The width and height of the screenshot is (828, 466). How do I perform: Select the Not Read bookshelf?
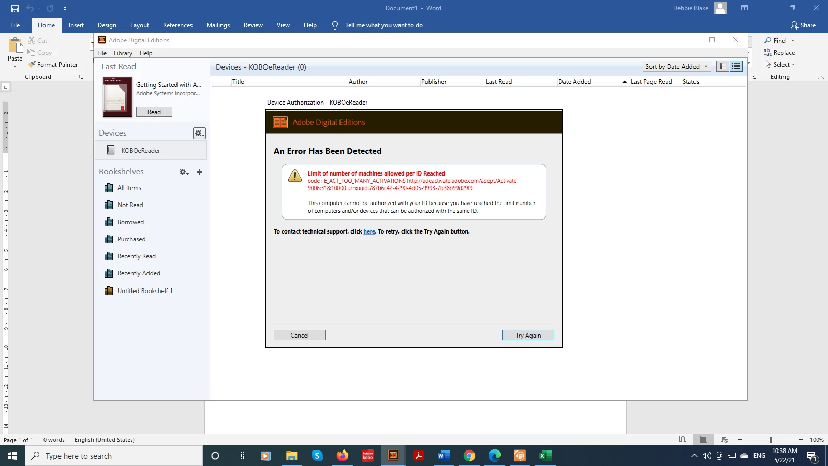coord(130,205)
